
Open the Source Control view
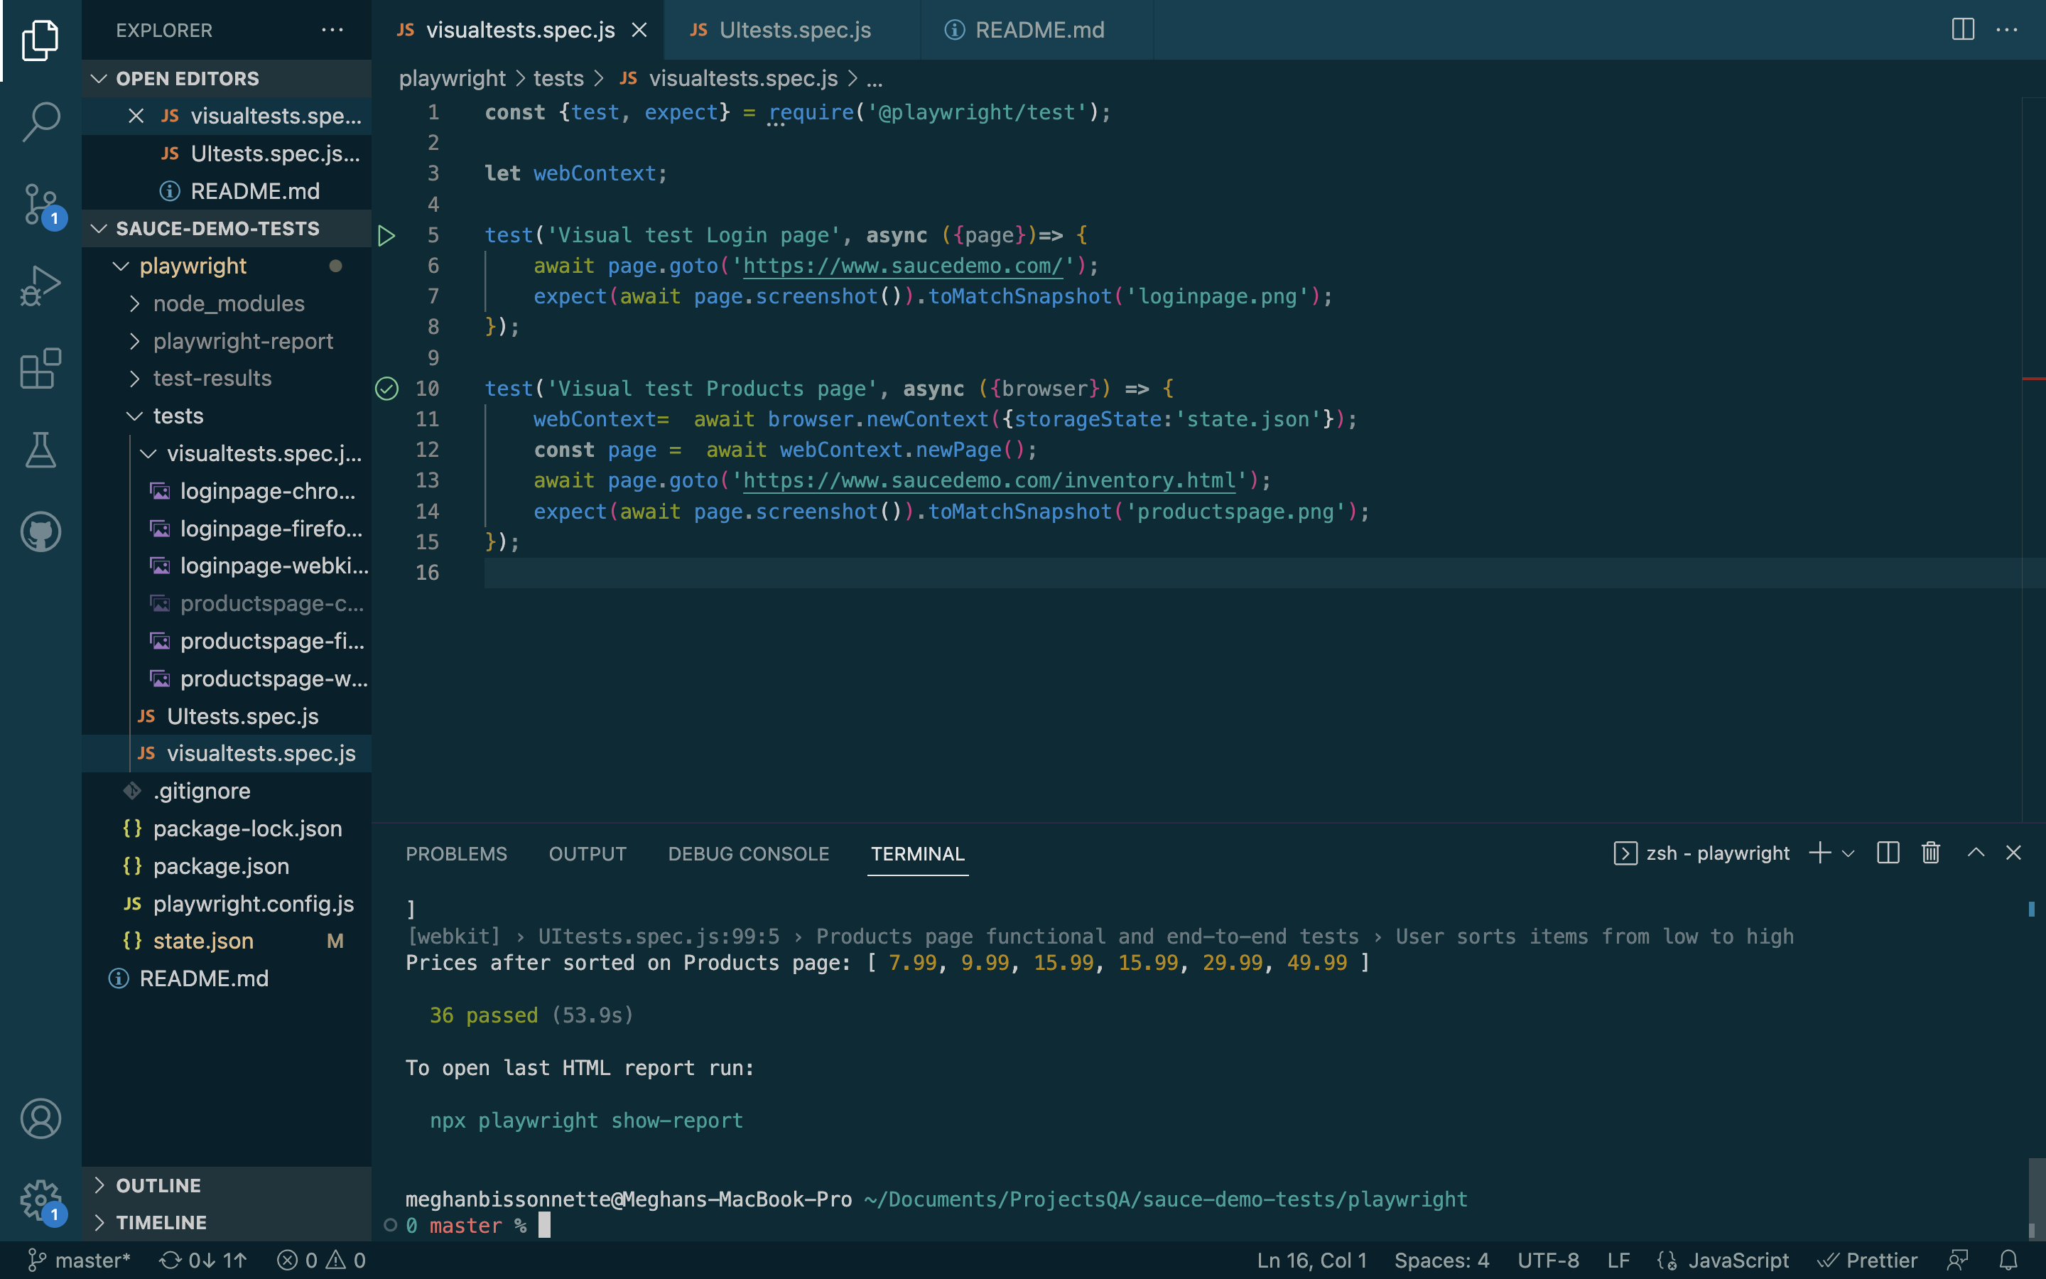pyautogui.click(x=40, y=204)
